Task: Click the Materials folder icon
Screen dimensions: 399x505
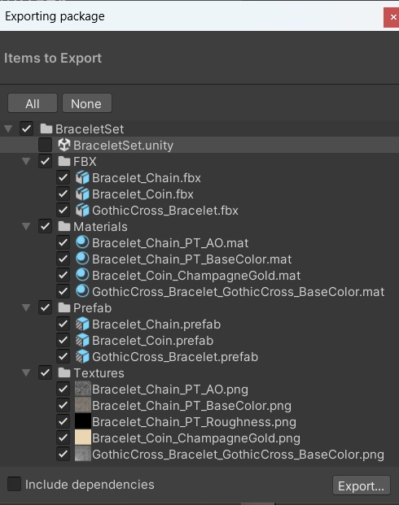Action: [64, 226]
